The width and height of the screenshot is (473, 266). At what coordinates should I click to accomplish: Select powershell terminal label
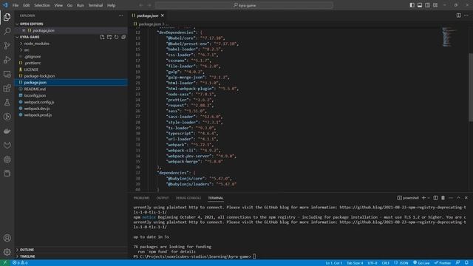(x=408, y=198)
